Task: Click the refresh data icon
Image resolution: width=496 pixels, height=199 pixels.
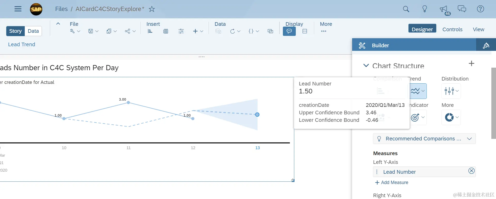Action: (233, 31)
